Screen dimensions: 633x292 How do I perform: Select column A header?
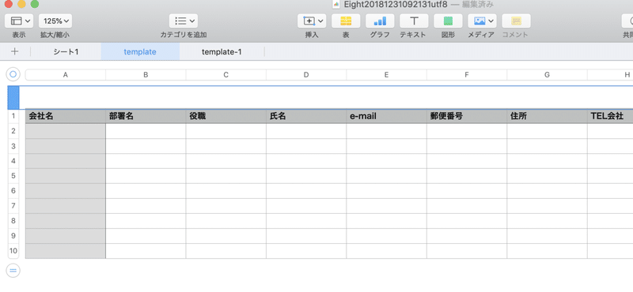66,74
